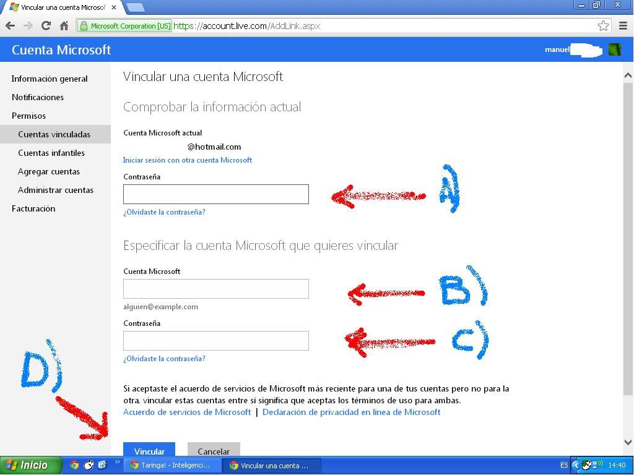The height and width of the screenshot is (475, 634).
Task: Focus the Cuenta Microsoft email field
Action: 216,289
